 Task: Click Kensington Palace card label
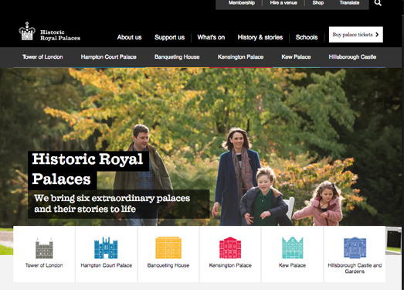[x=230, y=265]
